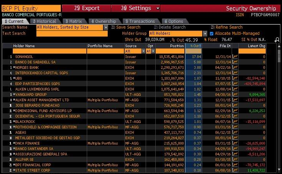
Task: Expand the STATE STREET CORP holder row
Action: tap(14, 170)
